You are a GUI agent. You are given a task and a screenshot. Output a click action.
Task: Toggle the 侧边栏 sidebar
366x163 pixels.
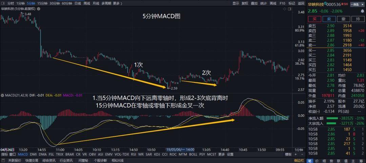point(299,160)
